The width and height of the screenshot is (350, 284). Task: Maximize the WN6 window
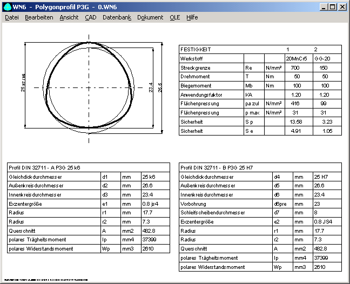coord(332,6)
